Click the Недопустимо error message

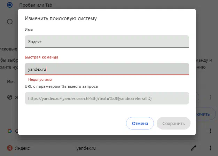click(40, 79)
